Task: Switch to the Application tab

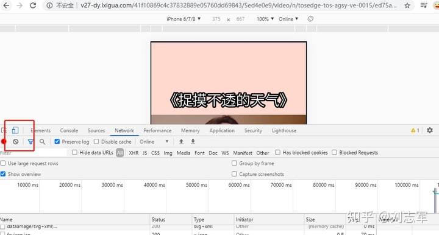Action: 222,130
